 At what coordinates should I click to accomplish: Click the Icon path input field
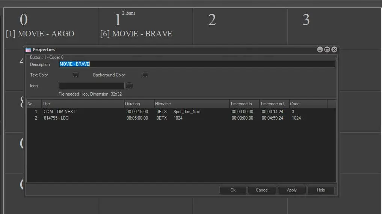point(92,86)
